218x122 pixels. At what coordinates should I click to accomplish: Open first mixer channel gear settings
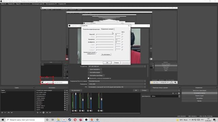(73, 111)
